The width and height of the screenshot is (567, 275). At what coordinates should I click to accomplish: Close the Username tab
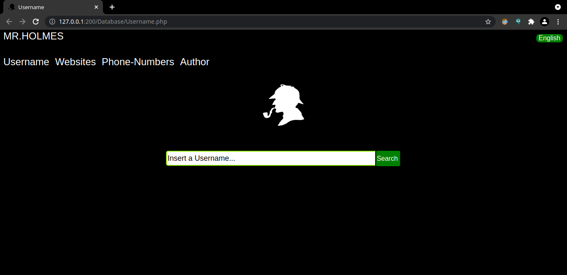[x=96, y=7]
